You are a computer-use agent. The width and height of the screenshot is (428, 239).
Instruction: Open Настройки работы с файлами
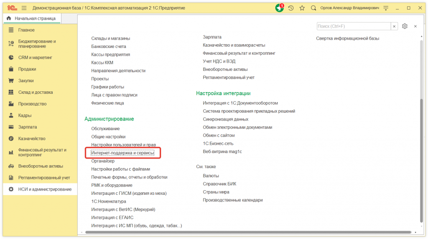point(121,169)
